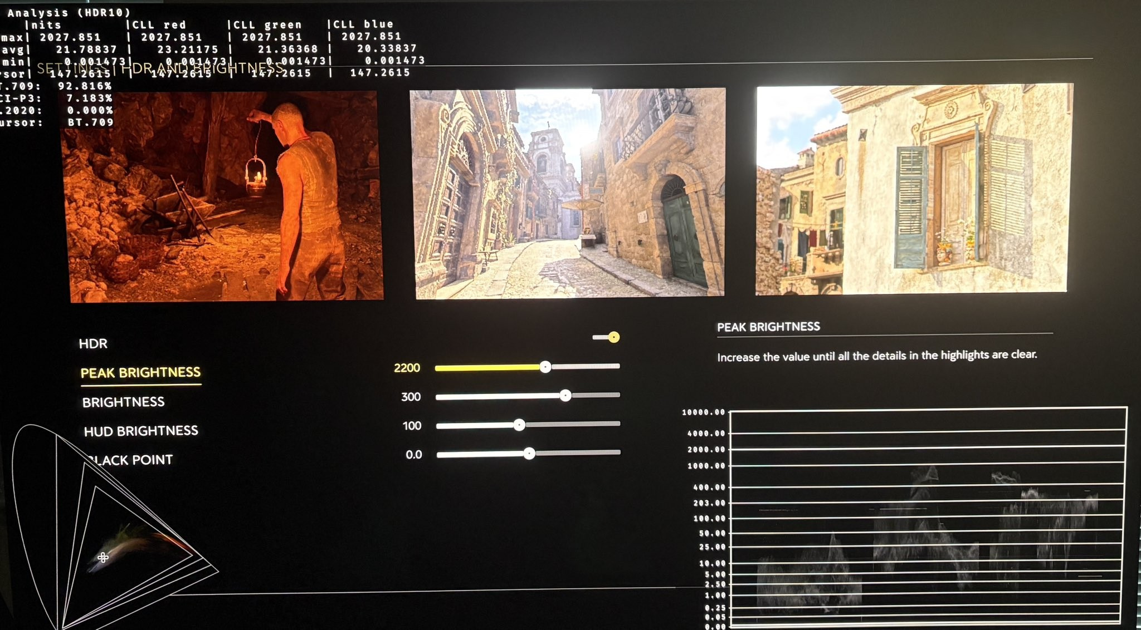Screen dimensions: 1141x630
Task: Click the peak brightness value 2200
Action: 407,368
